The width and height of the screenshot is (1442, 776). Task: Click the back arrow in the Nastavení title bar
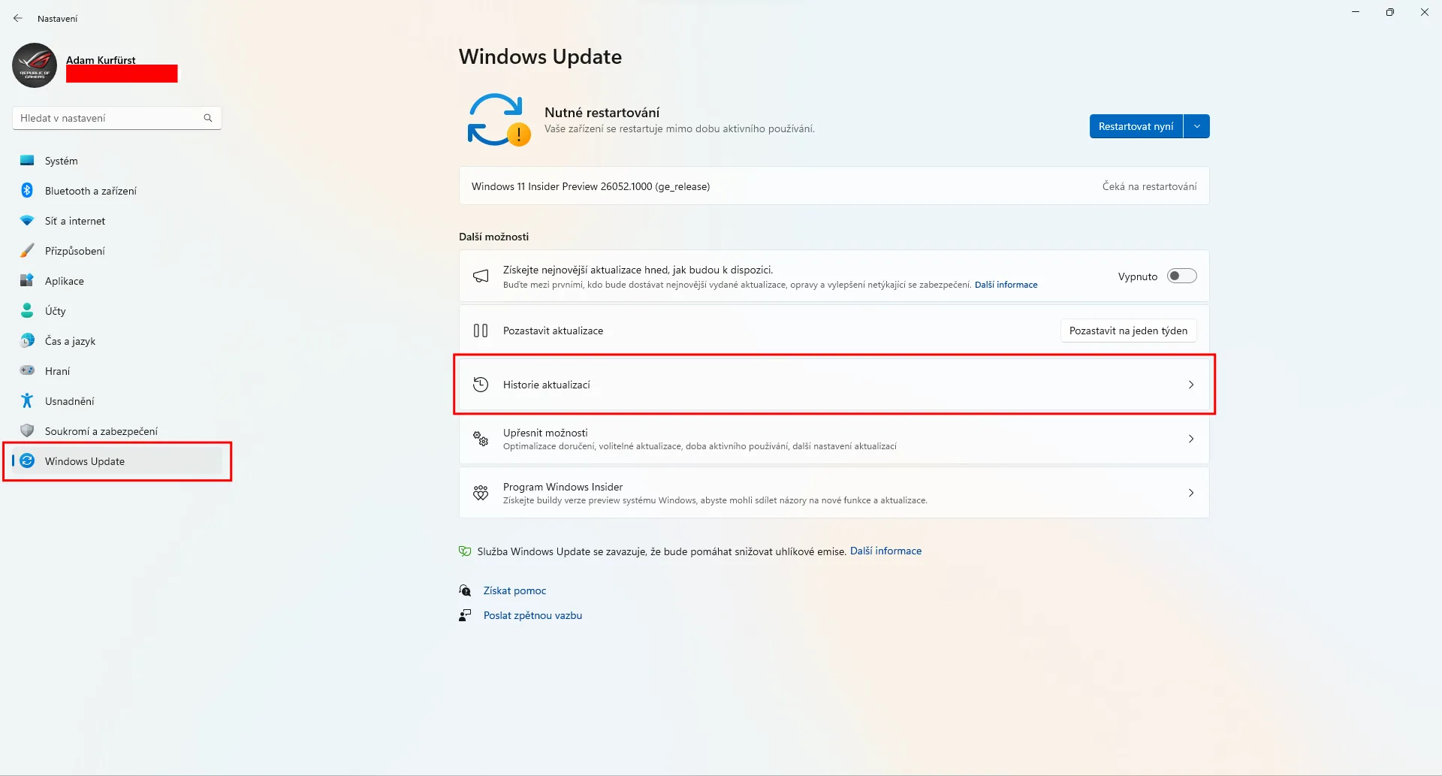click(x=18, y=18)
